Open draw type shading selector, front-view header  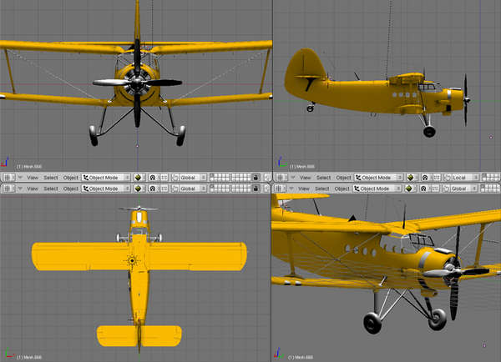[139, 178]
